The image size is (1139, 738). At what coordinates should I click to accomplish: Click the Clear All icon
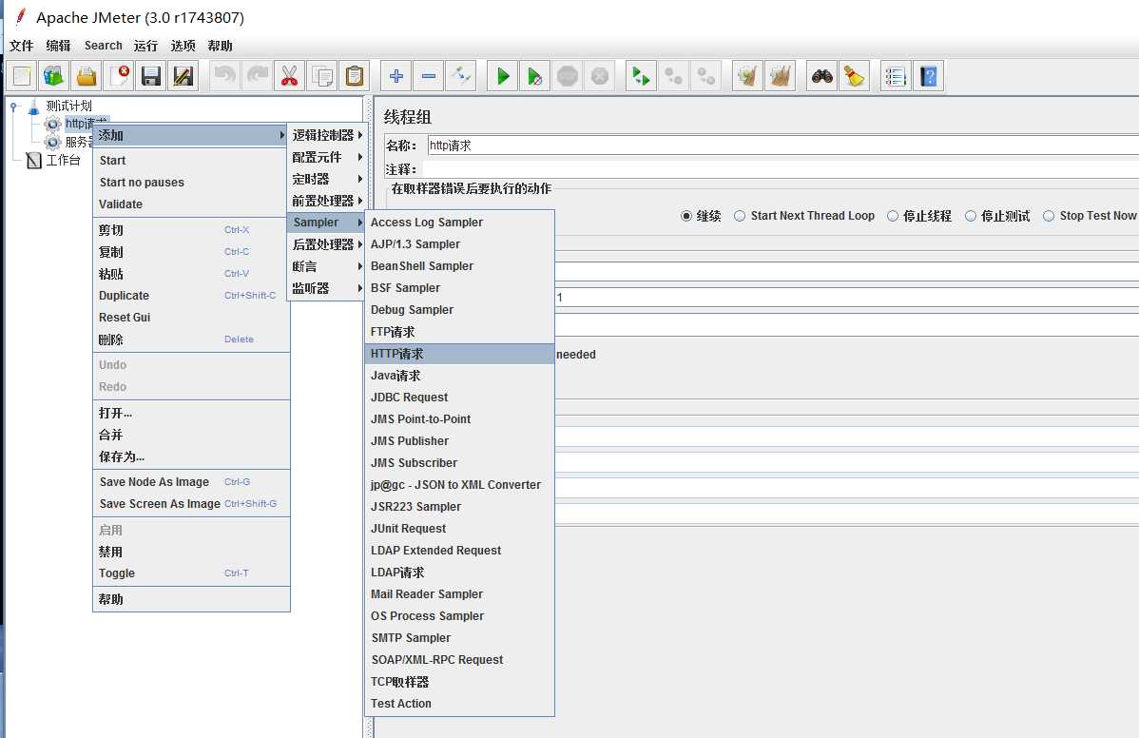781,76
